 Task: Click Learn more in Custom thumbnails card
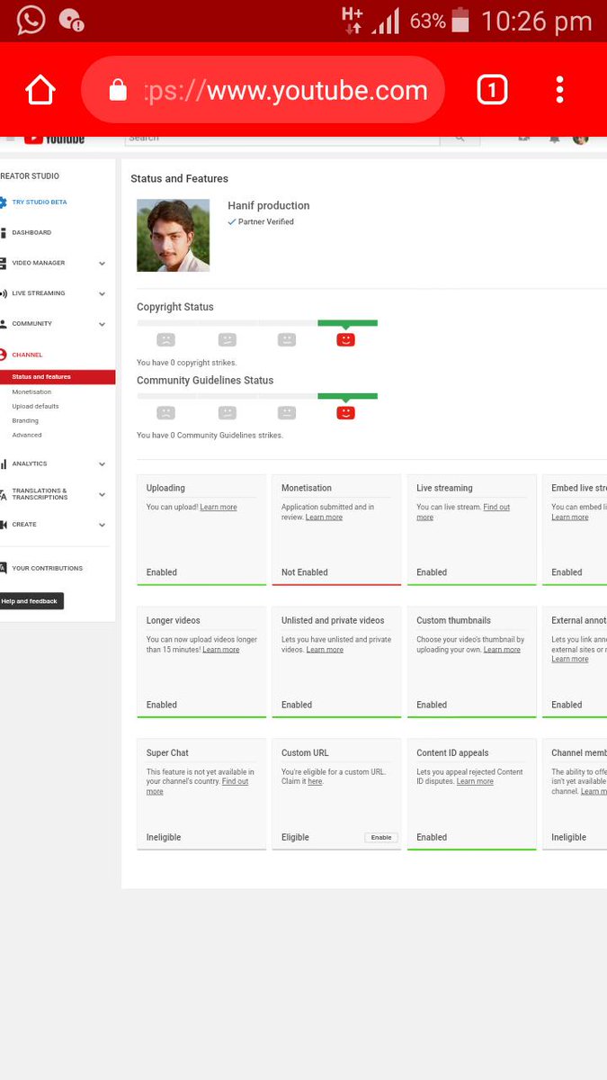pyautogui.click(x=502, y=649)
